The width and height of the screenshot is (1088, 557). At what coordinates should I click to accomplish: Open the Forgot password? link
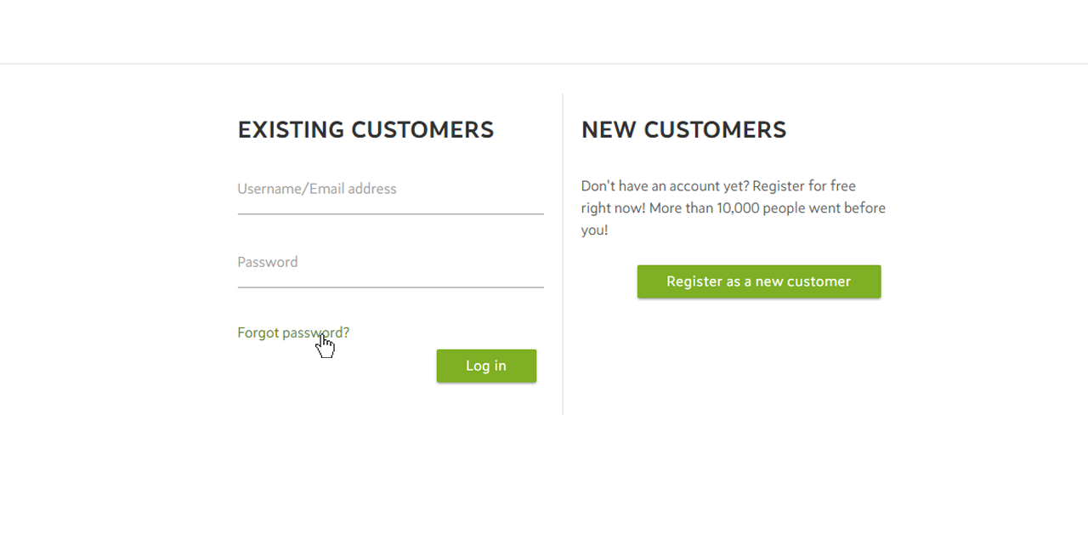[x=293, y=332]
